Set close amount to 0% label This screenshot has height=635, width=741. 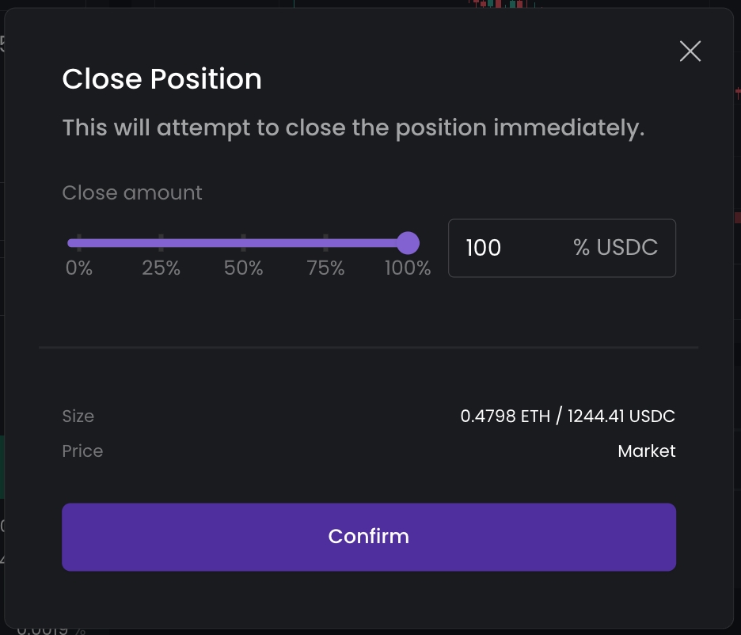(79, 268)
